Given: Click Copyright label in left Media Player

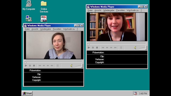Looking at the screenshot, I should 37,80.
